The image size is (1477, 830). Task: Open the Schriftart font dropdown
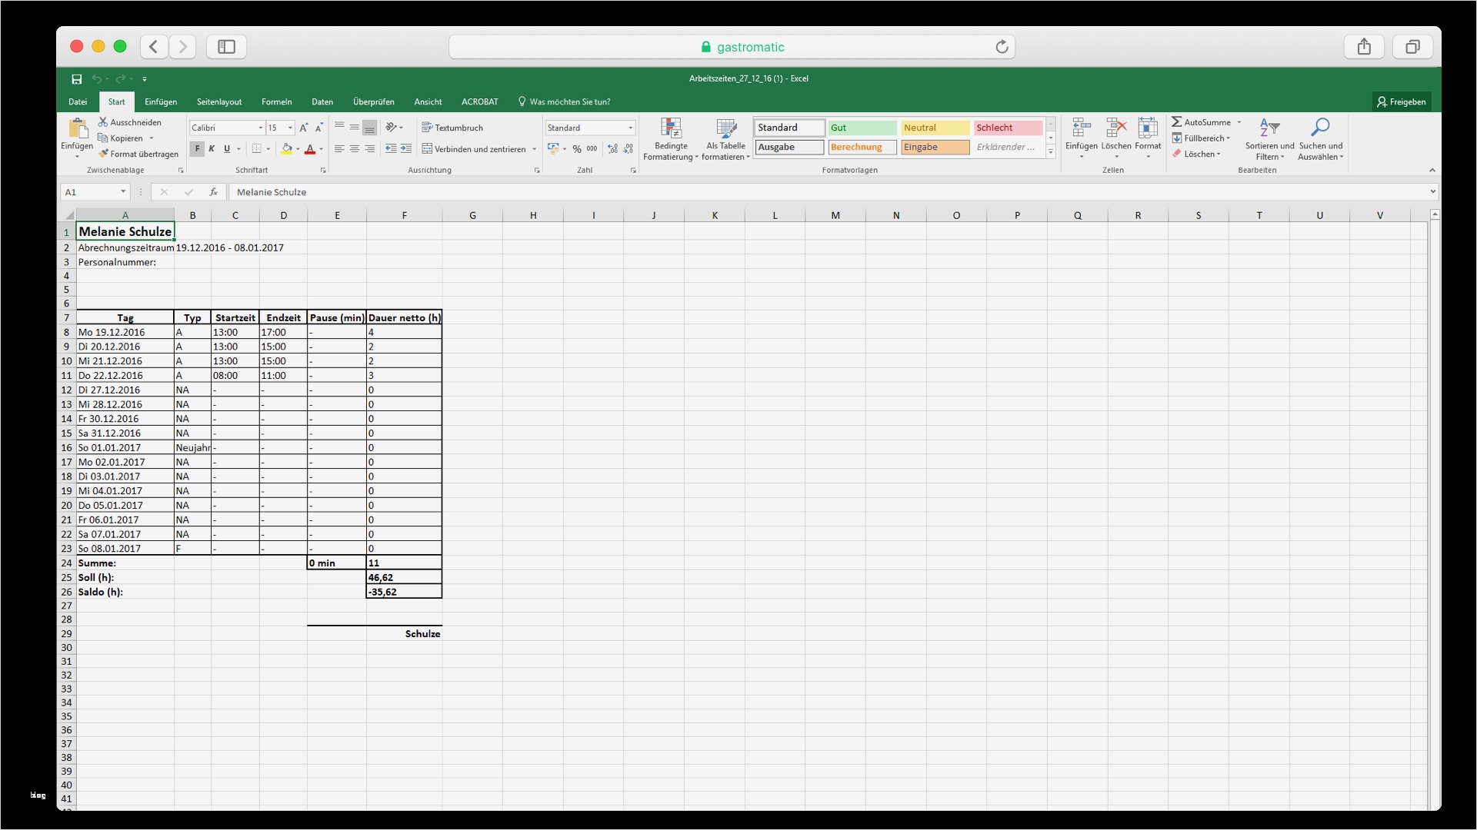[x=225, y=128]
